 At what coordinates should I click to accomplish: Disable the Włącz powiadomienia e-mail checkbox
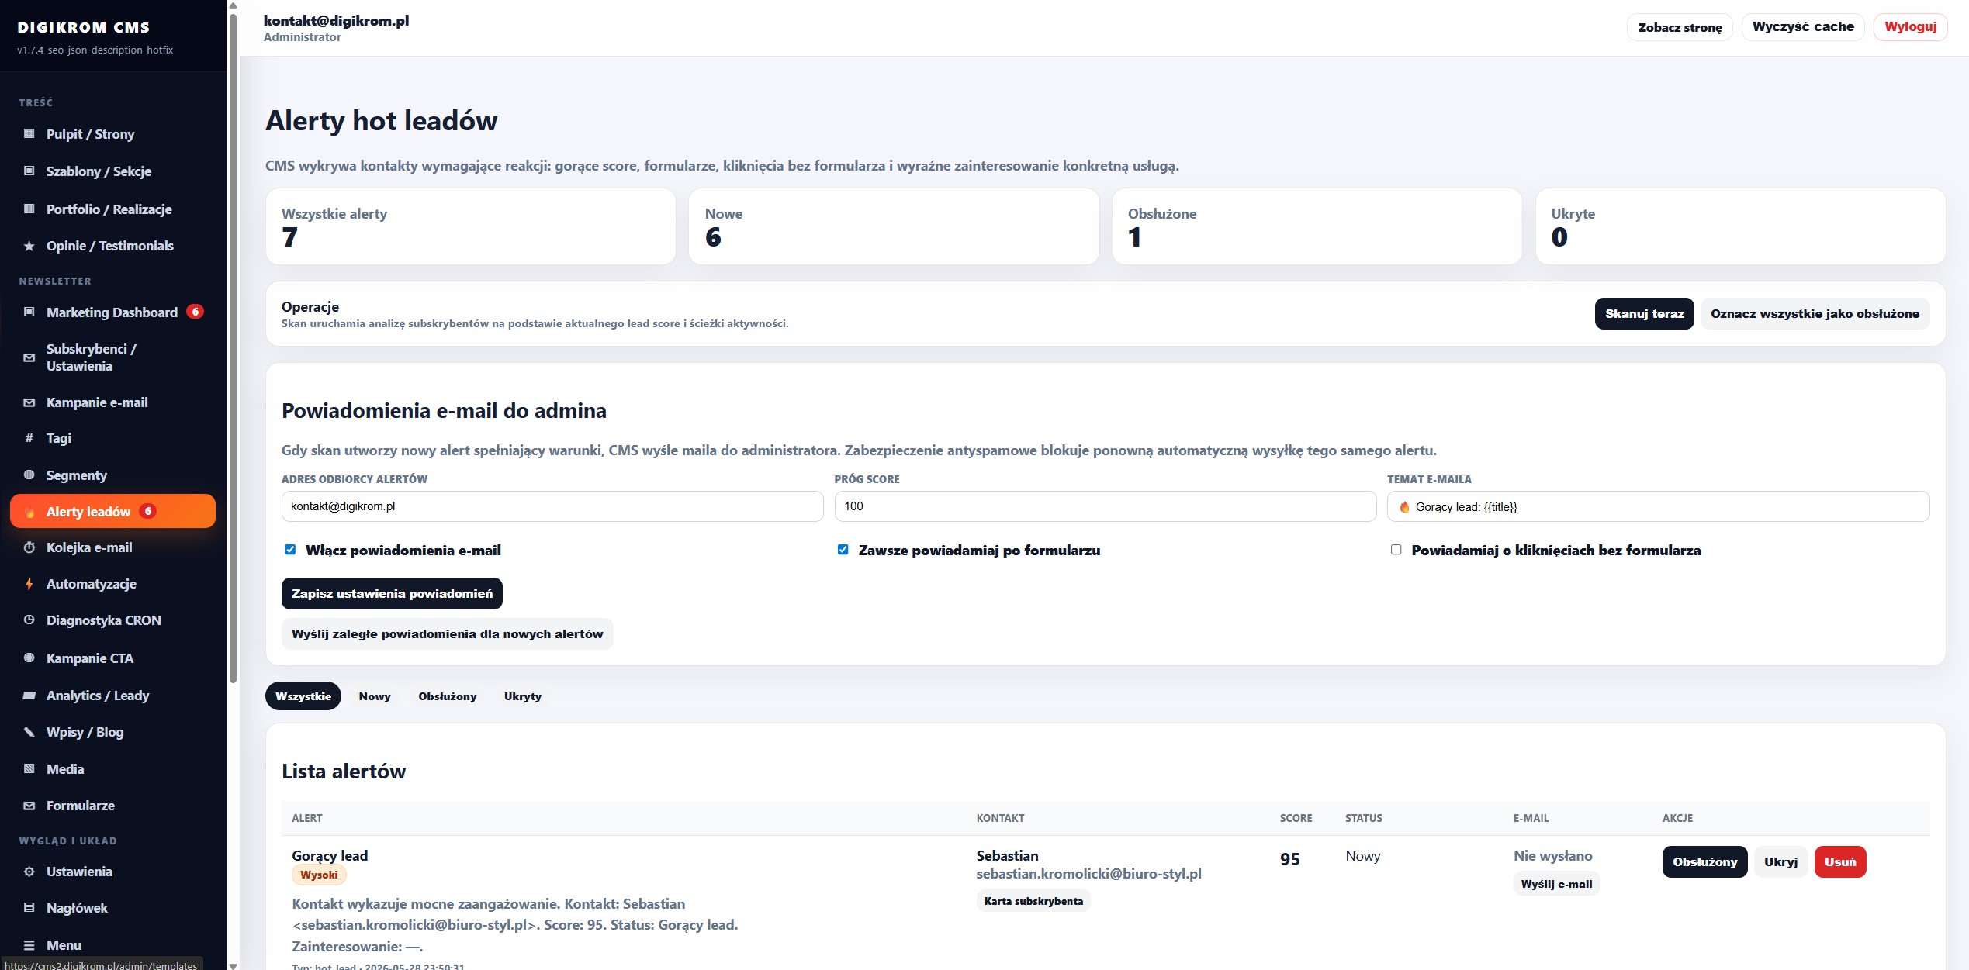(290, 550)
